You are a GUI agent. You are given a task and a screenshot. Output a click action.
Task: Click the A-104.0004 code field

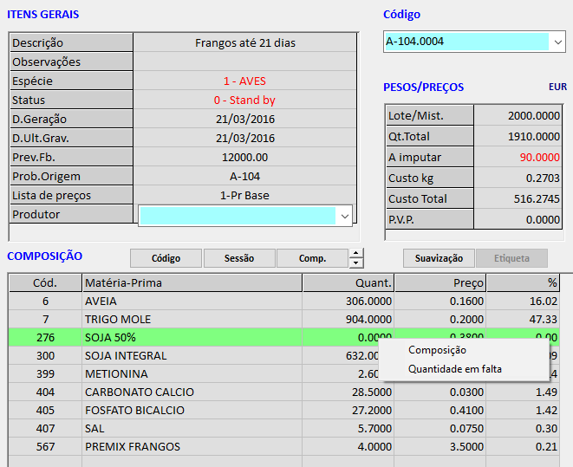point(466,41)
